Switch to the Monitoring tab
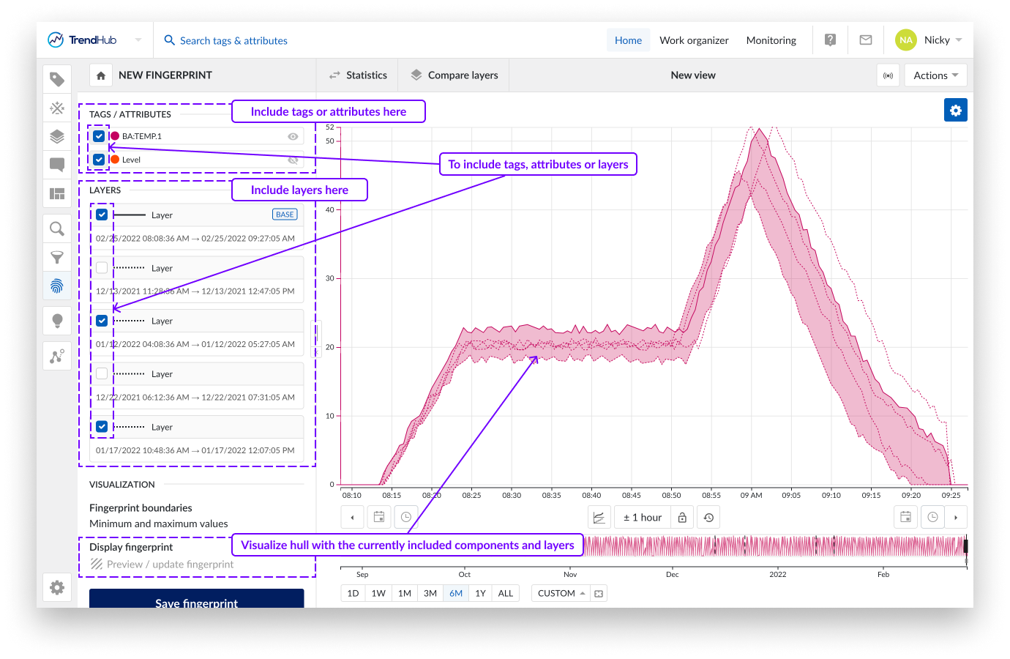The height and width of the screenshot is (659, 1010). click(x=771, y=40)
